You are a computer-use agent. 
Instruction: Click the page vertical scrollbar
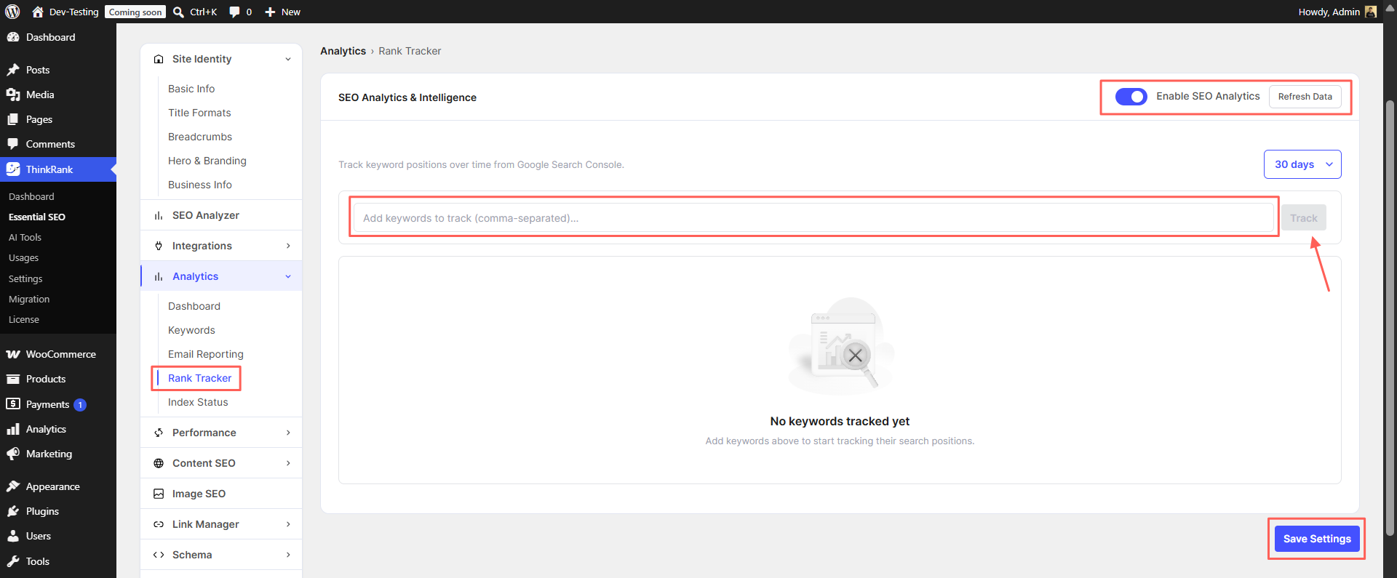(x=1390, y=320)
